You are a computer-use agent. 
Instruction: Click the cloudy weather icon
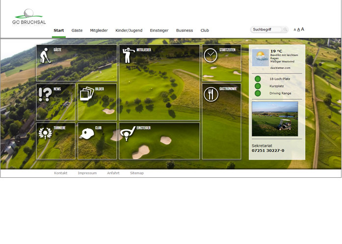click(261, 57)
